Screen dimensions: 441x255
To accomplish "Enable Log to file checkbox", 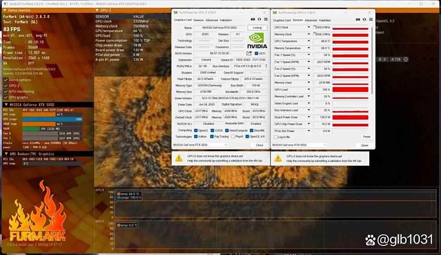I will pos(276,137).
